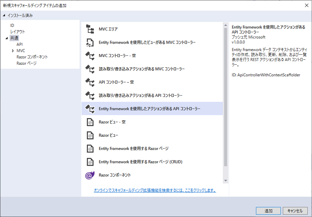Click the MVC コントローラー - 空 icon
The width and height of the screenshot is (312, 217).
click(x=90, y=56)
